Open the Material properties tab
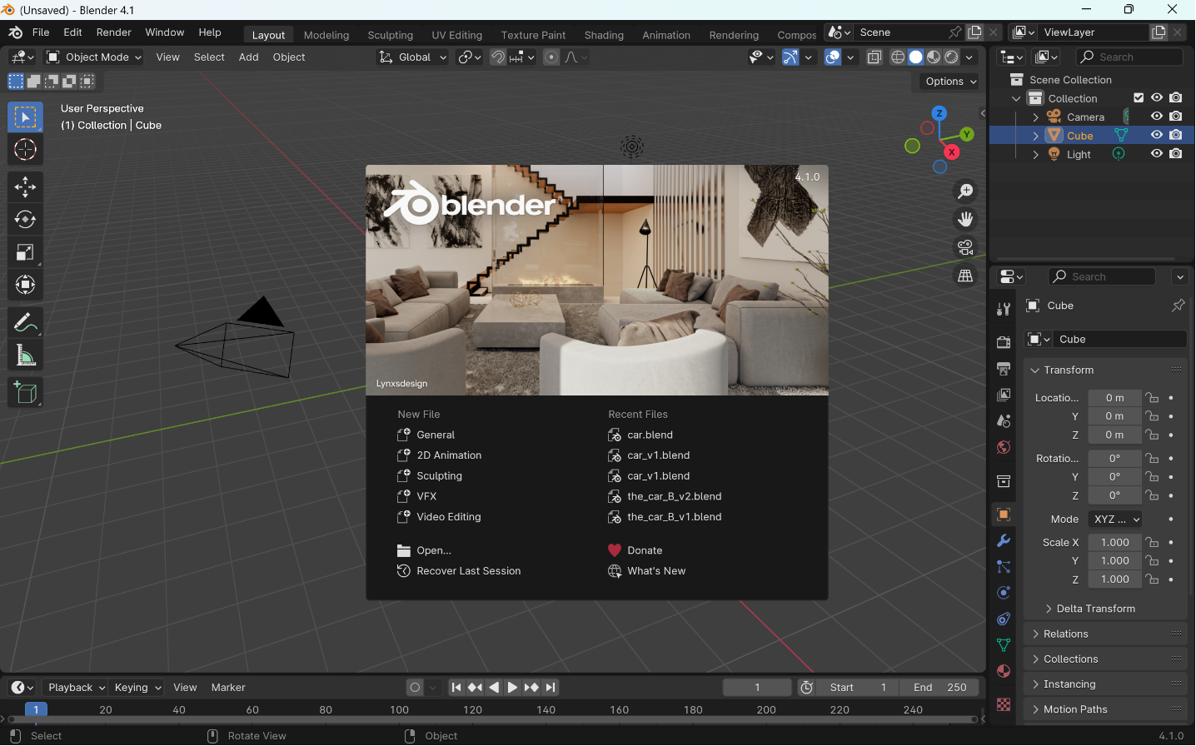The image size is (1196, 746). point(1004,672)
